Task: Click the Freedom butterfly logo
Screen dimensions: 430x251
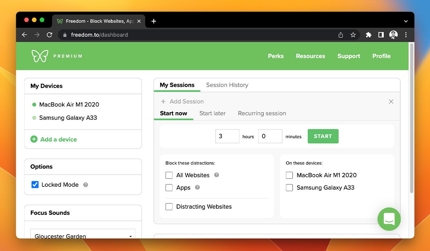Action: coord(40,56)
